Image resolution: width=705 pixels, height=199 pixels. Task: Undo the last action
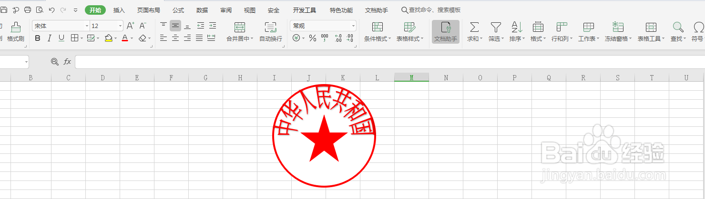[x=51, y=10]
